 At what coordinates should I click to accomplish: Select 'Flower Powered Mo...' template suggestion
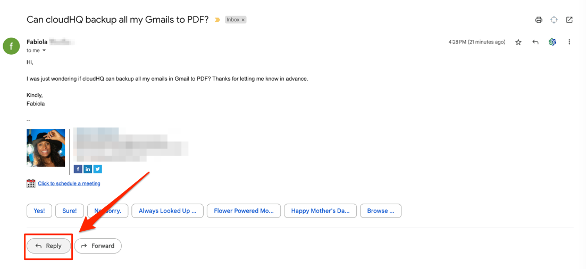click(244, 211)
